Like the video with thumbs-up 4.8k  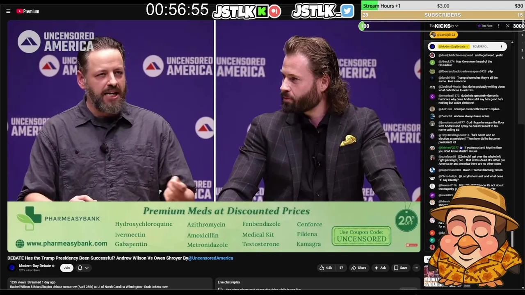coord(326,268)
